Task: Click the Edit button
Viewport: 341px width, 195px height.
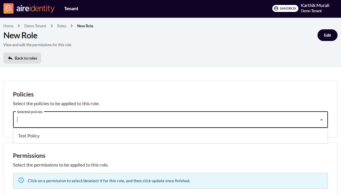Action: (x=327, y=35)
